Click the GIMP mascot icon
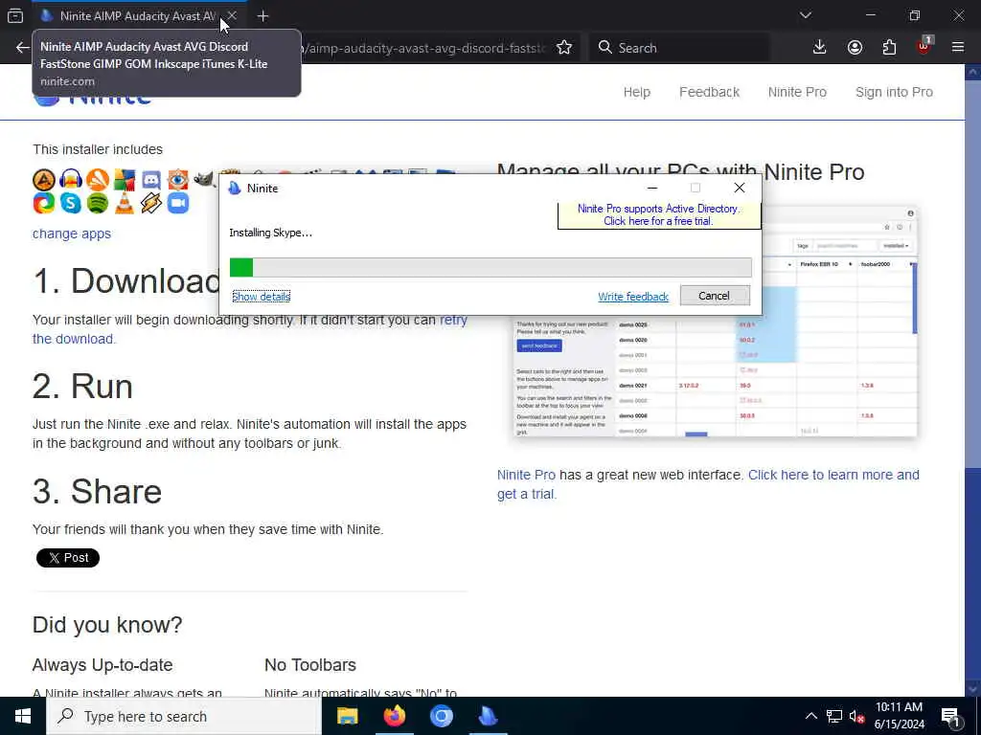The image size is (981, 735). (x=204, y=180)
